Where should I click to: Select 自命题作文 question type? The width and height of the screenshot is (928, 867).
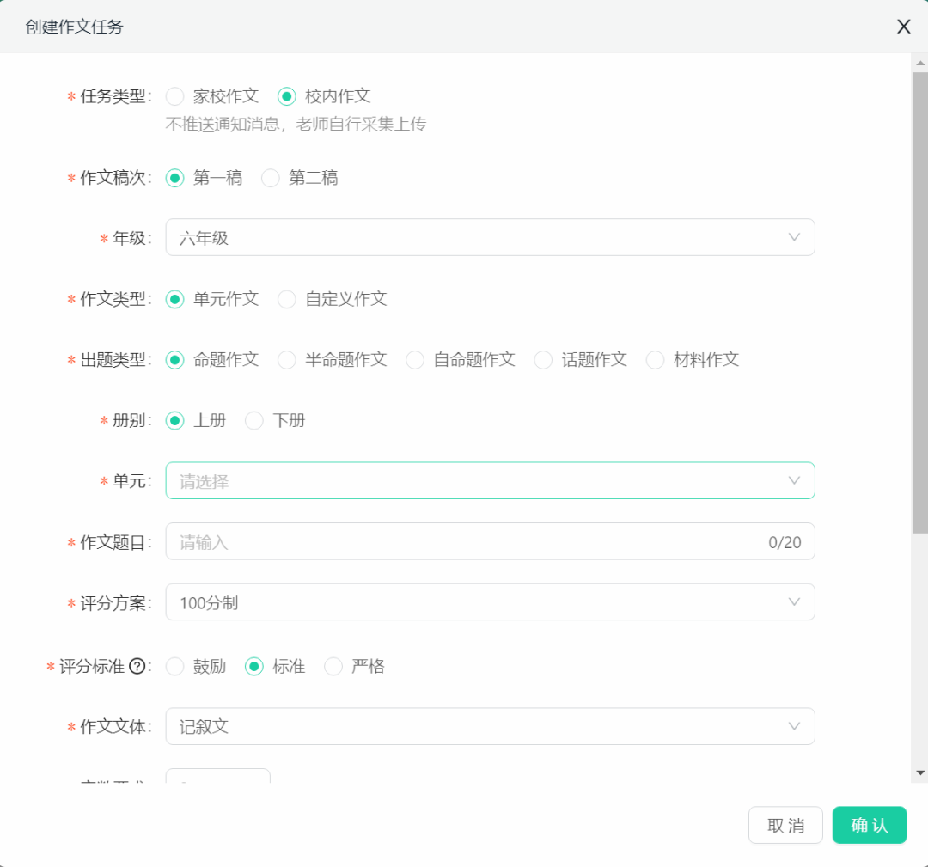[415, 360]
